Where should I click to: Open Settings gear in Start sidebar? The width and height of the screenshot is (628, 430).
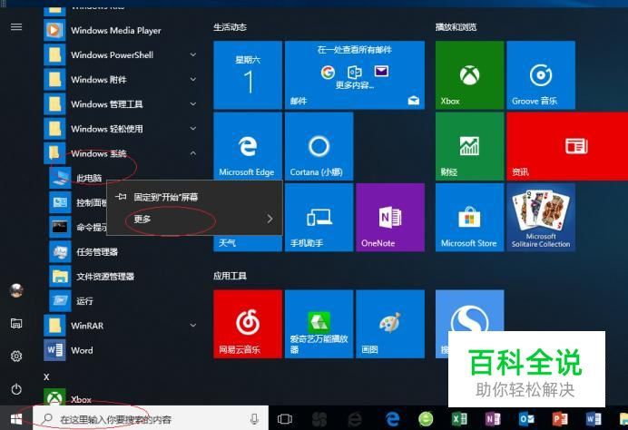pos(16,356)
